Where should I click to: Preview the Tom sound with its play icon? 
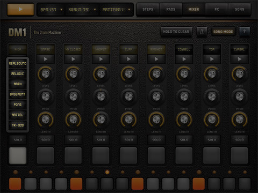point(212,59)
